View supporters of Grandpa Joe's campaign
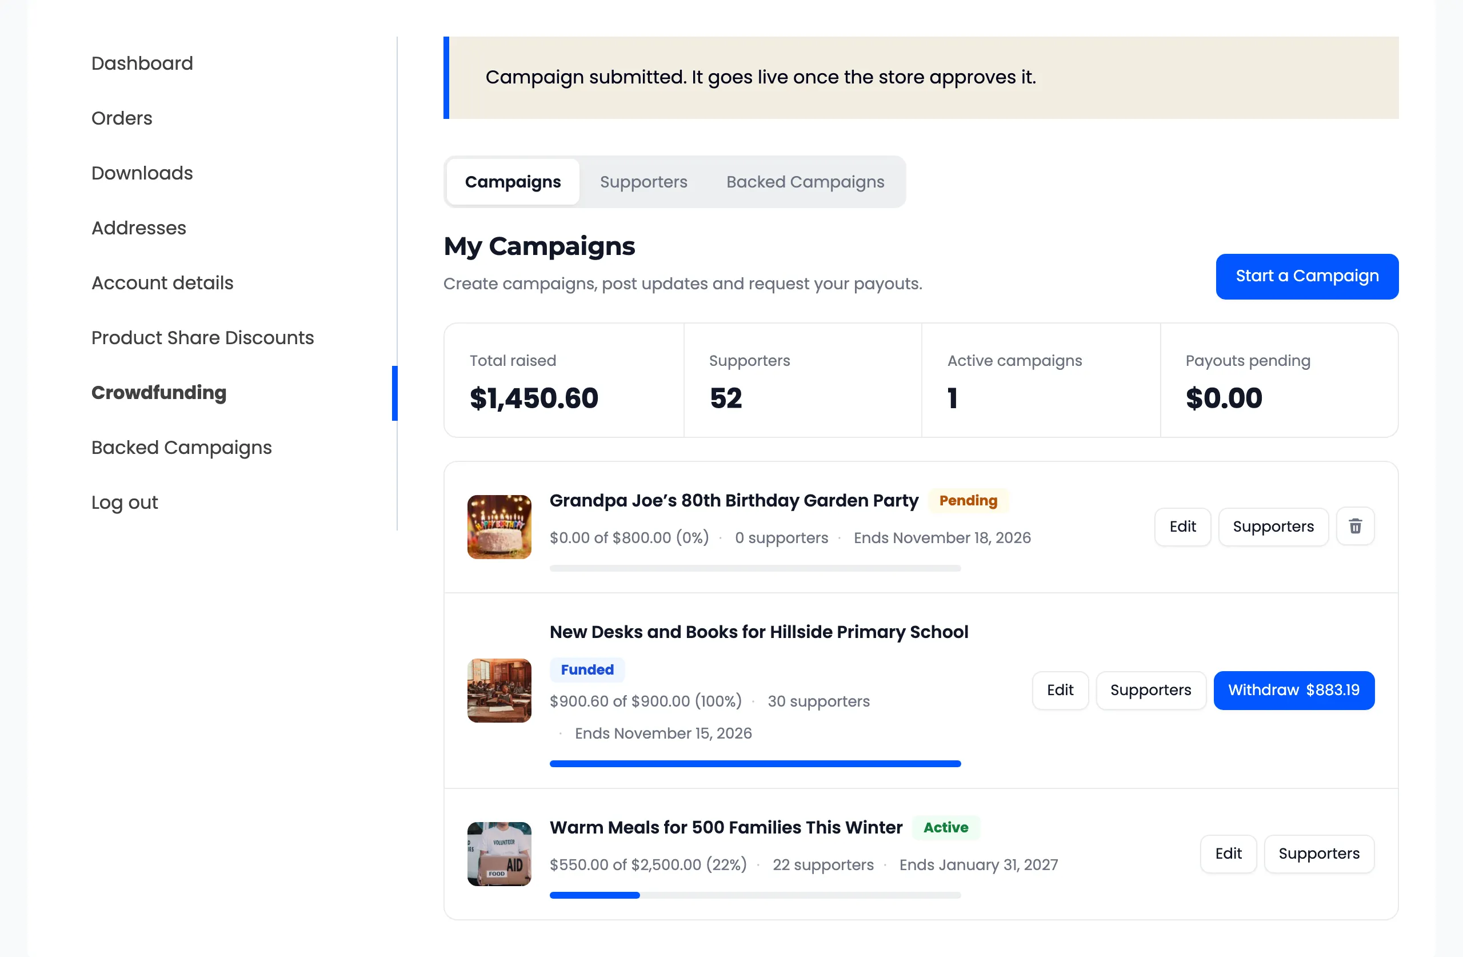 pos(1273,527)
